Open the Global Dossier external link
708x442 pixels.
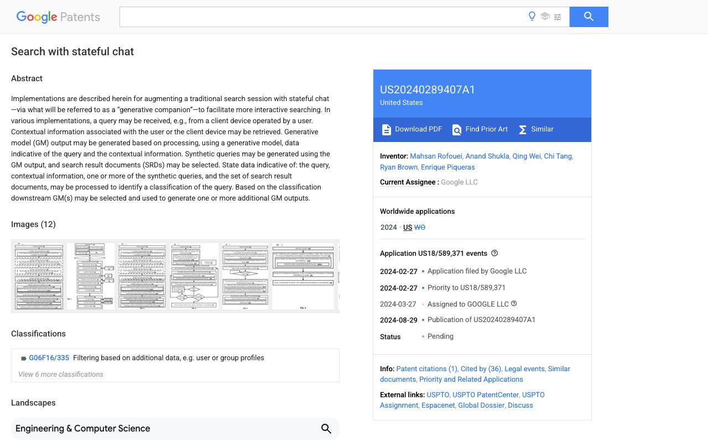coord(482,405)
